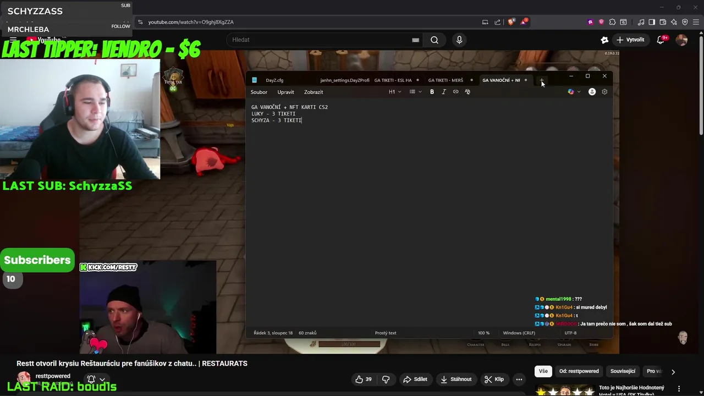Open options for 'Toto je Najhoršie' video
704x396 pixels.
(679, 388)
